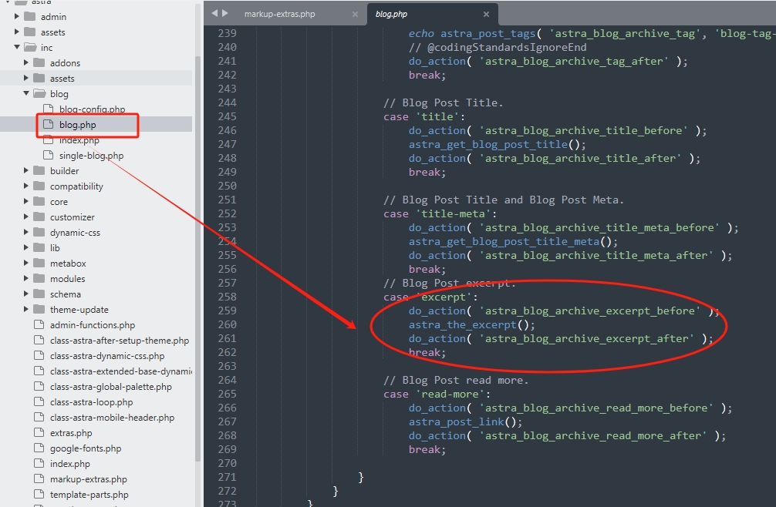Click the '// Blog Post Title.' comment
Screen dimensions: 776x507
pos(443,102)
